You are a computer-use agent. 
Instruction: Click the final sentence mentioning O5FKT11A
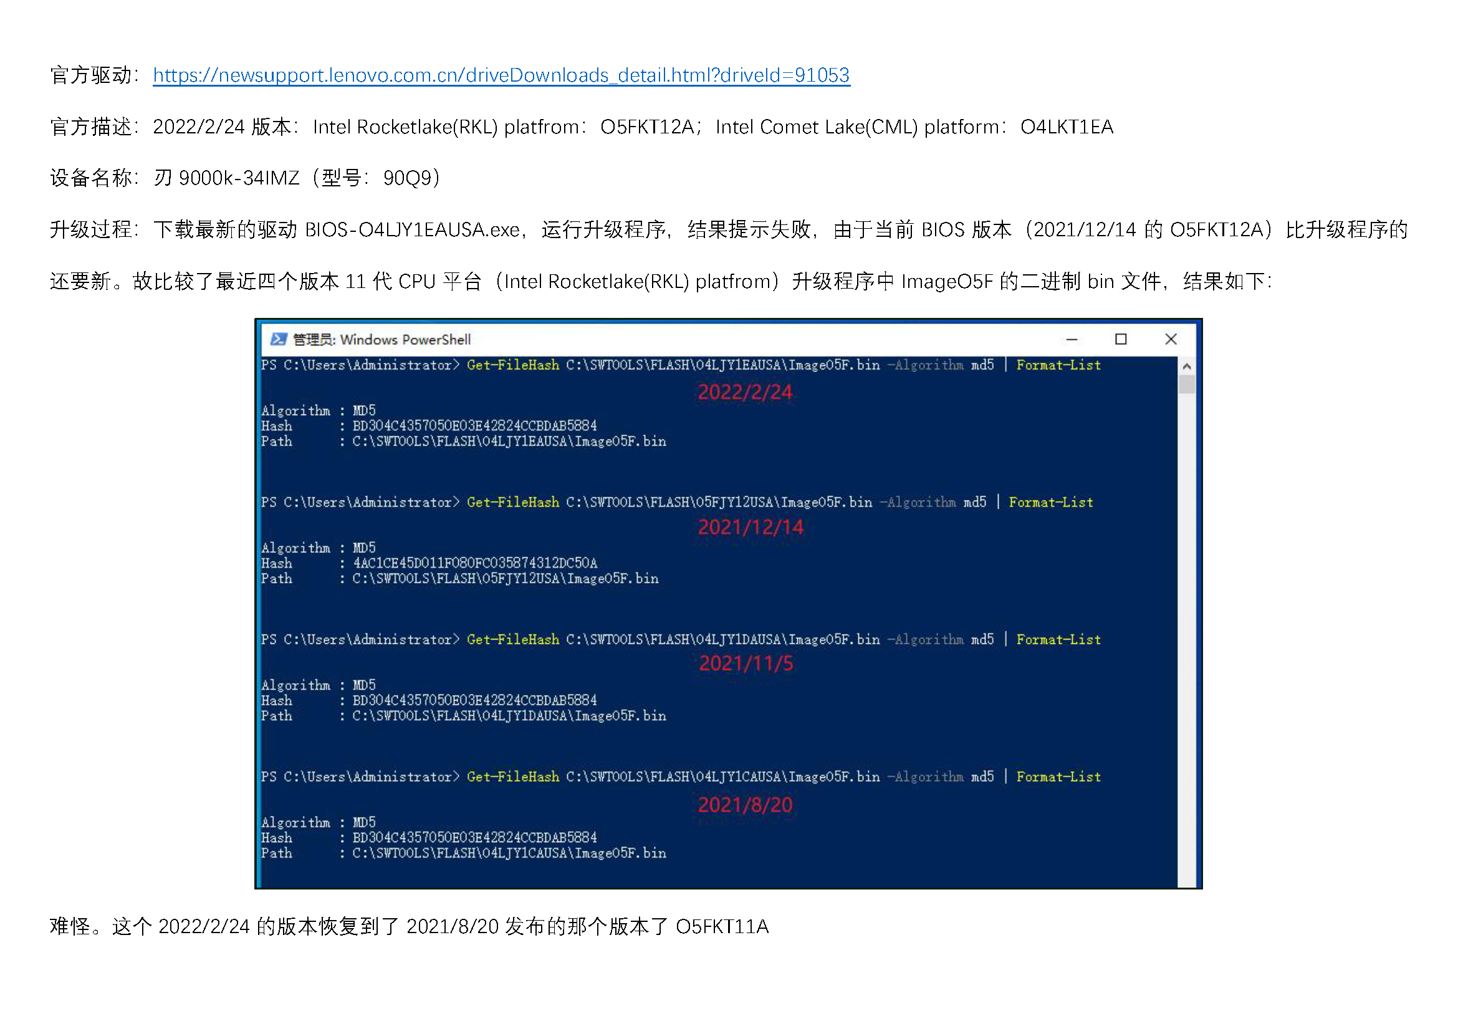pos(409,926)
